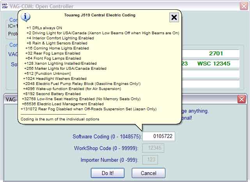Click the Importer Number field
The image size is (250, 182).
150,159
